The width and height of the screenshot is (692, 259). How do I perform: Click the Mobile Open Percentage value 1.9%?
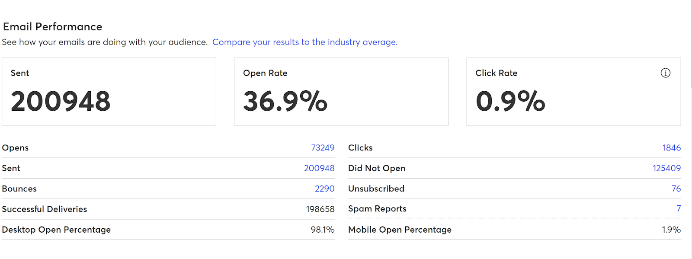(671, 230)
